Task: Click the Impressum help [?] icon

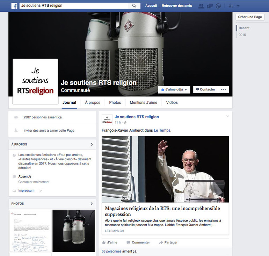Action: tap(41, 191)
